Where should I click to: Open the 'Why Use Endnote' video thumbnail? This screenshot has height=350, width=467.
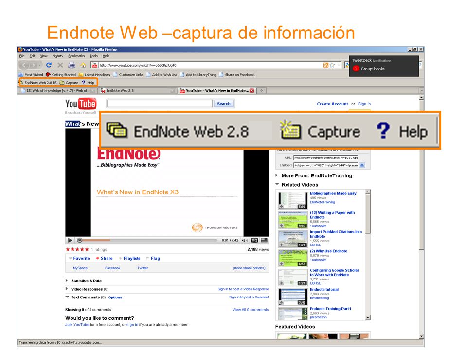pos(292,258)
